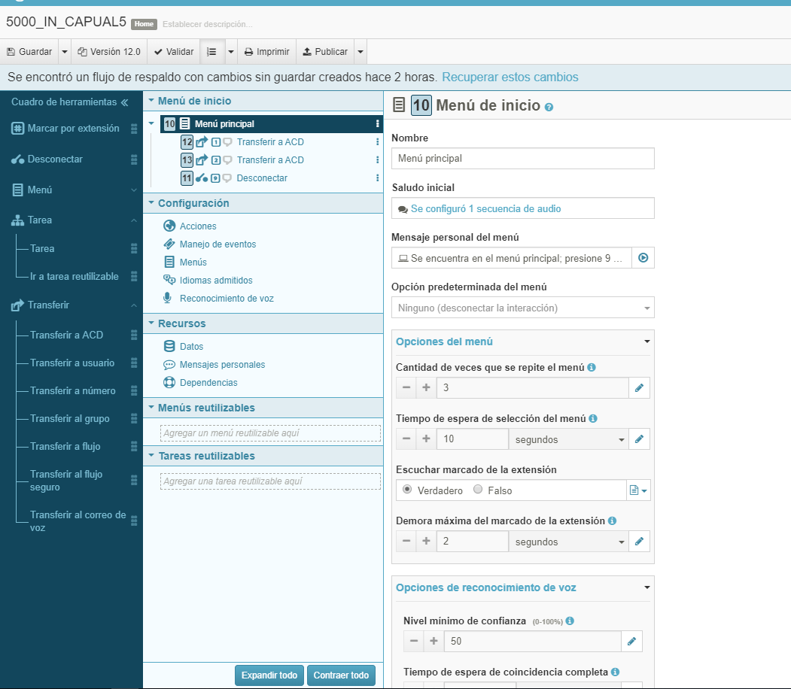
Task: Play the Mensaje personal del menú audio
Action: coord(643,258)
